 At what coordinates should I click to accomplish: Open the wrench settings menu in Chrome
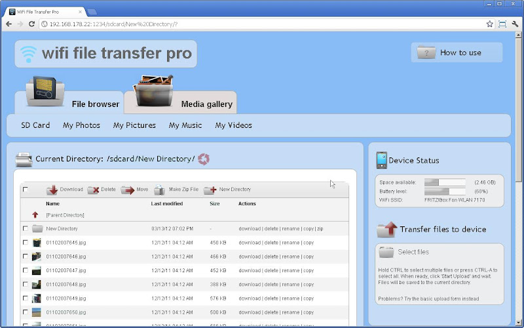coord(515,24)
